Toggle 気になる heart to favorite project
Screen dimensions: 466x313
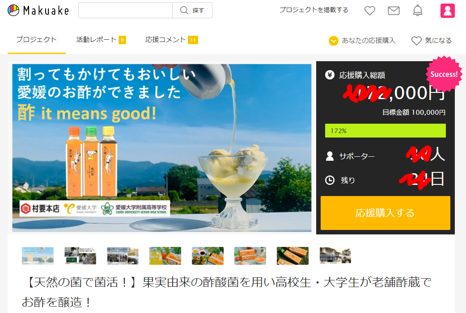(432, 40)
